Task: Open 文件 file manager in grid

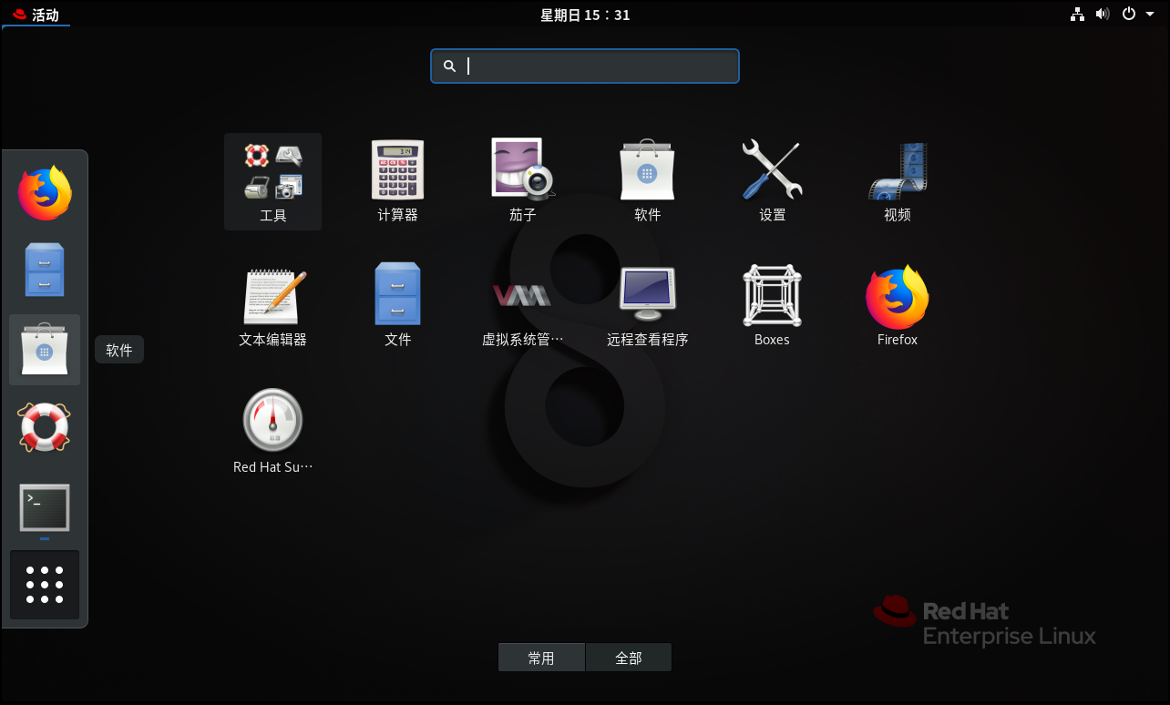Action: tap(397, 306)
